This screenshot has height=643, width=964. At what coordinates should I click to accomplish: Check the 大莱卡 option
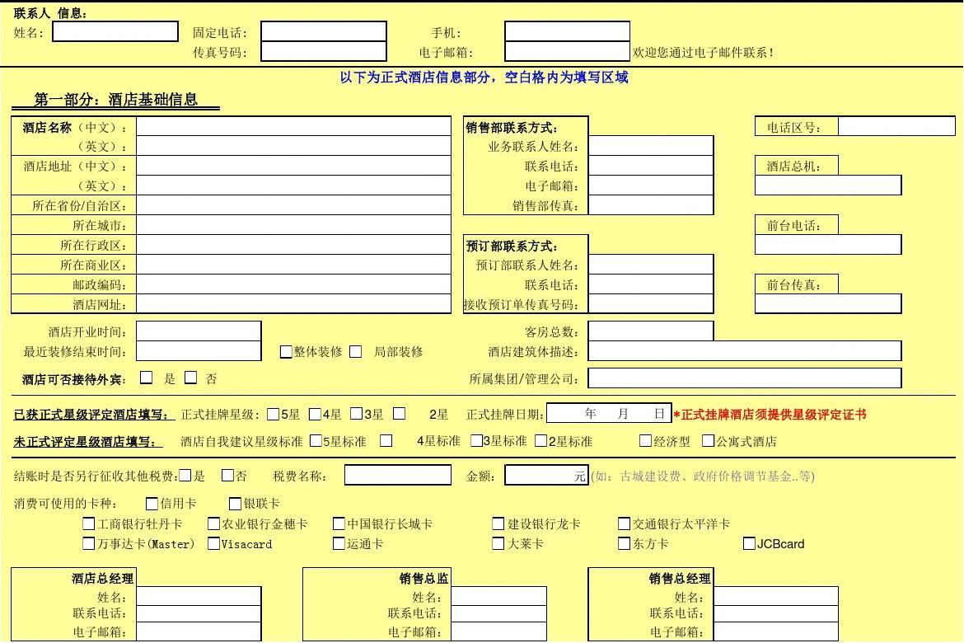(498, 543)
